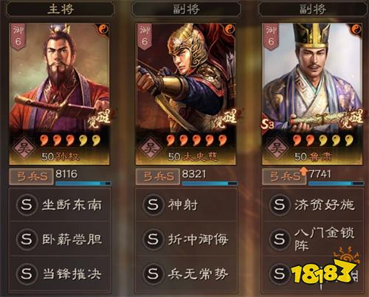
Task: Tap the yin-yang icon on Lu Su's card
Action: pyautogui.click(x=356, y=29)
